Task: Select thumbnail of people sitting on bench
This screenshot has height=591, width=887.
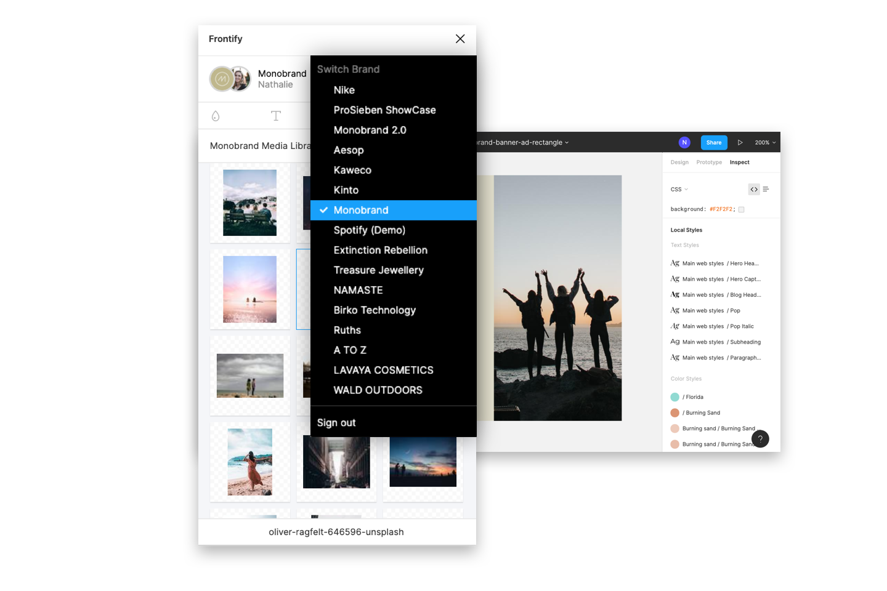Action: coord(250,203)
